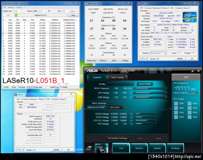Select the Advanced Mode tab
This screenshot has width=203, height=160.
coord(96,107)
